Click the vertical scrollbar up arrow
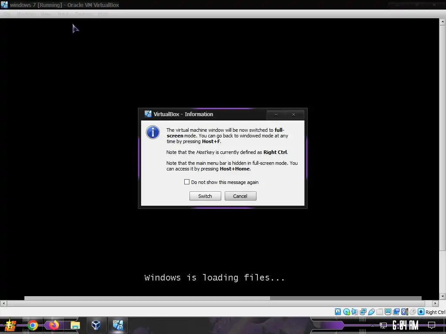The width and height of the screenshot is (446, 334). pyautogui.click(x=443, y=22)
